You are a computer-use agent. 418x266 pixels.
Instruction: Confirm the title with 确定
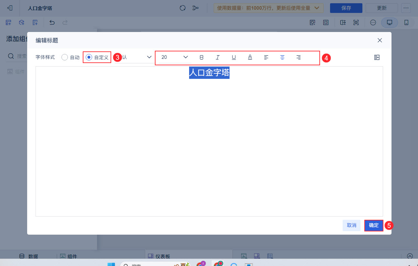pos(374,225)
